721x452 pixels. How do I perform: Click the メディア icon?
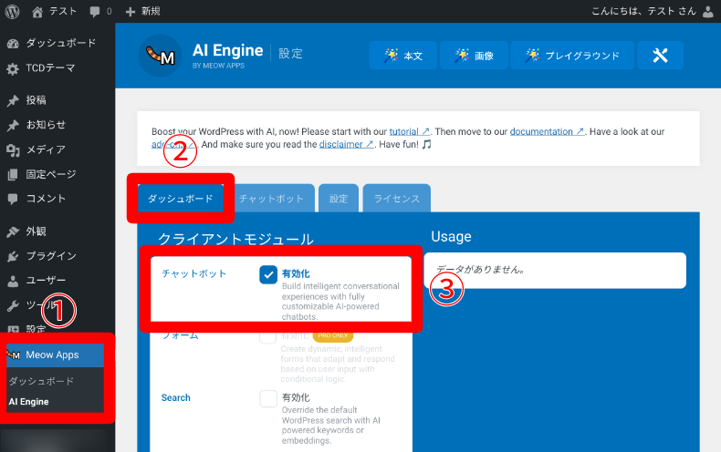[x=13, y=150]
